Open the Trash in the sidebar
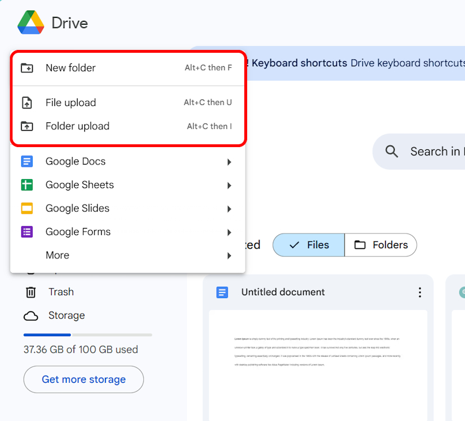The width and height of the screenshot is (465, 421). tap(61, 292)
